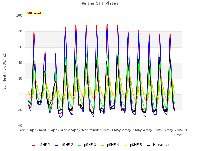Click the May 5 x-axis label
This screenshot has width=201, height=151.
(x=150, y=130)
